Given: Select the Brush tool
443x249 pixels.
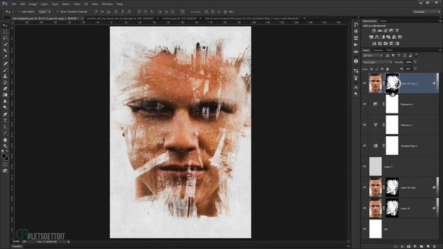Looking at the screenshot, I should click(x=5, y=69).
